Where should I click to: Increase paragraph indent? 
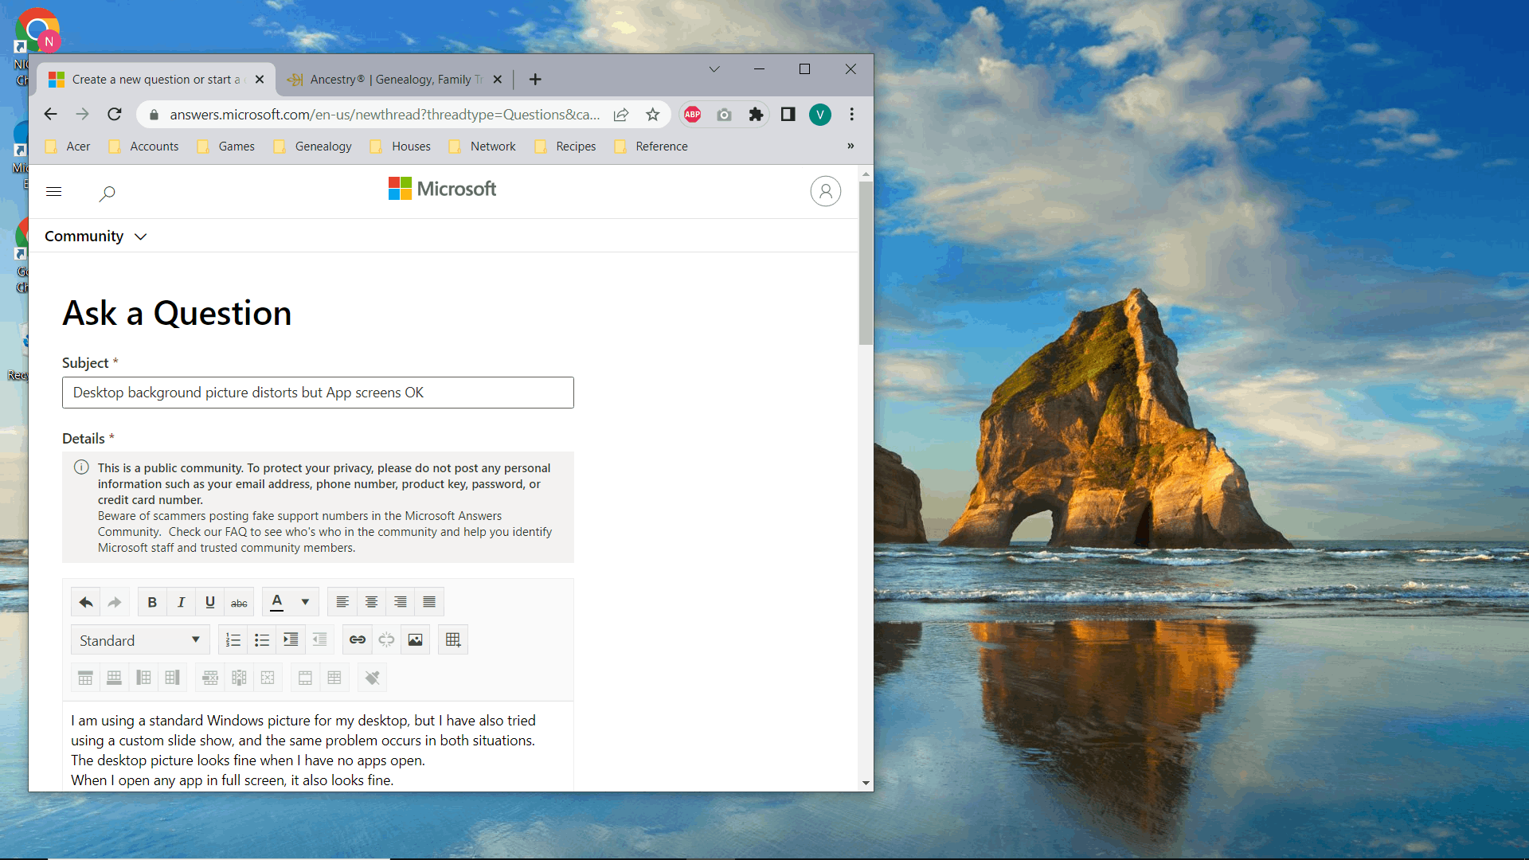[x=291, y=640]
